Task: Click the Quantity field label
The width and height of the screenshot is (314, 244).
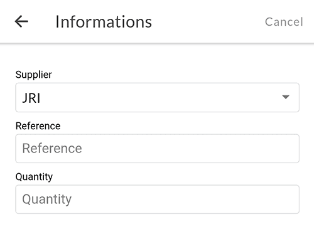Action: point(34,177)
